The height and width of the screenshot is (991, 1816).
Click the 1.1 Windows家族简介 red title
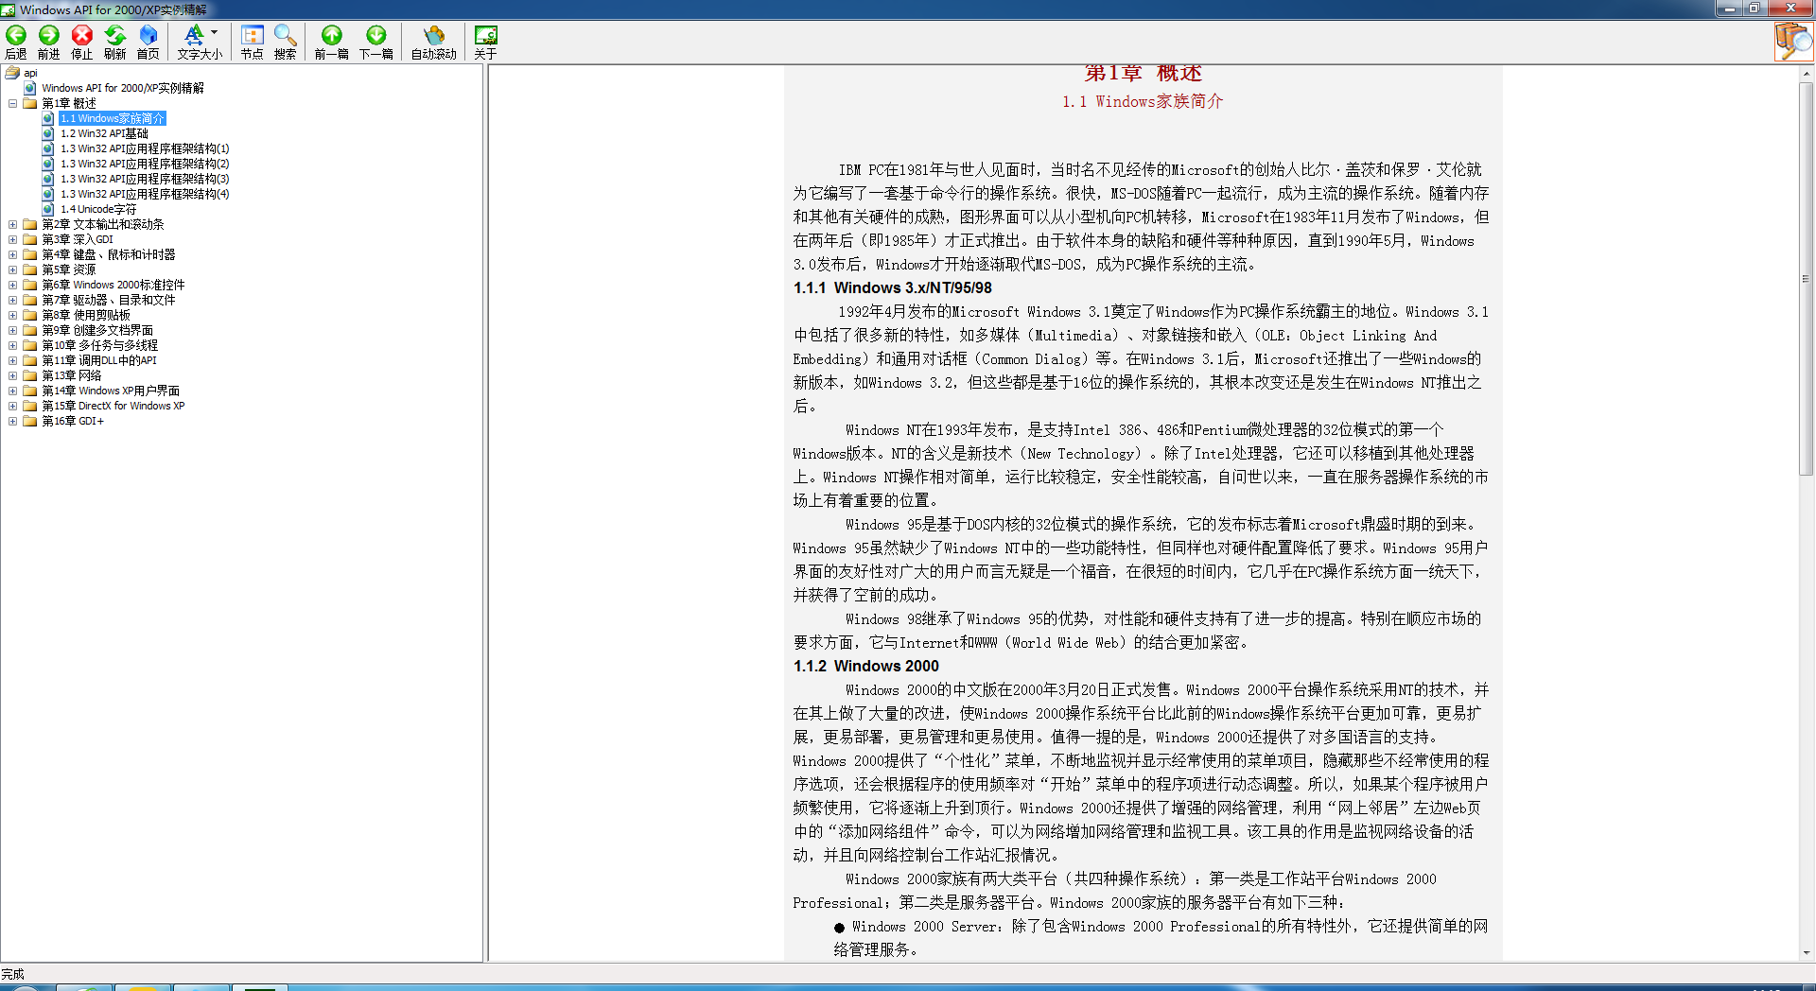[1143, 101]
